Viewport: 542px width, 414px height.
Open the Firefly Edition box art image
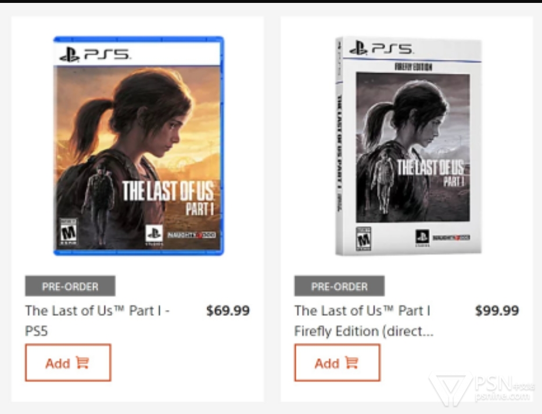[x=408, y=146]
